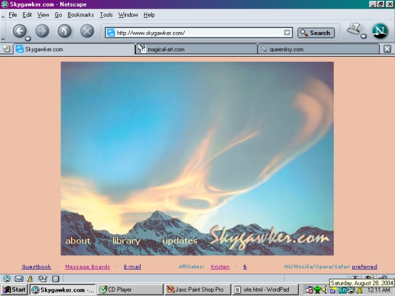The width and height of the screenshot is (395, 296).
Task: Open the Print options dropdown arrow
Action: click(364, 36)
